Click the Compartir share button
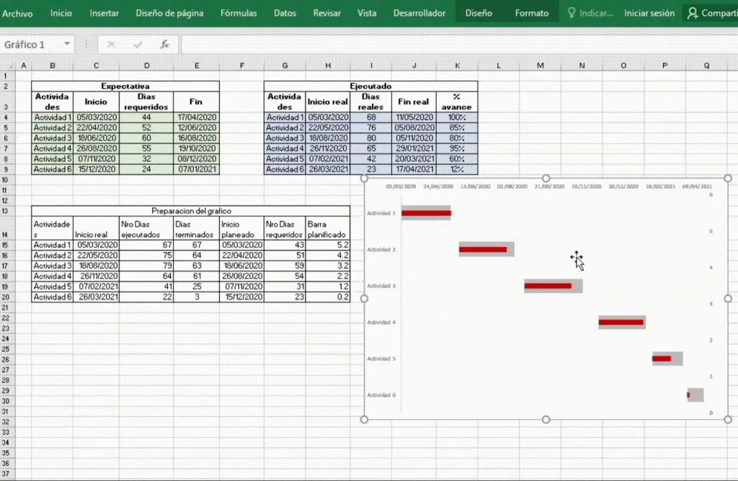This screenshot has height=481, width=738. click(711, 13)
